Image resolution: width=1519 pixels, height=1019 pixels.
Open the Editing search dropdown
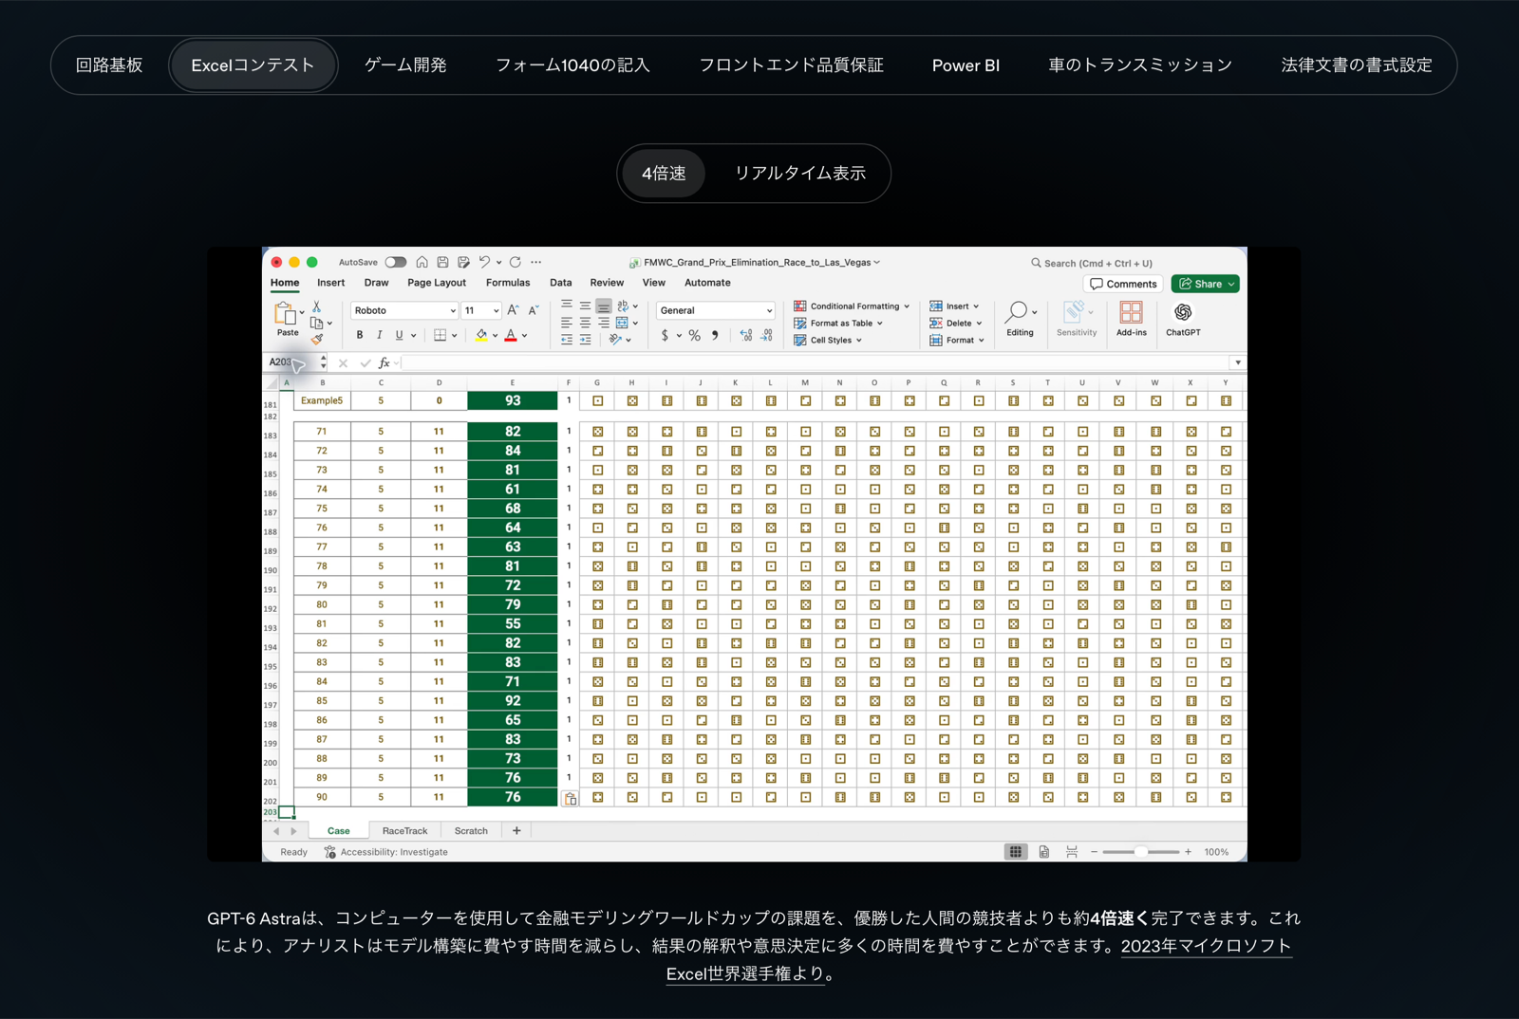[x=1021, y=320]
